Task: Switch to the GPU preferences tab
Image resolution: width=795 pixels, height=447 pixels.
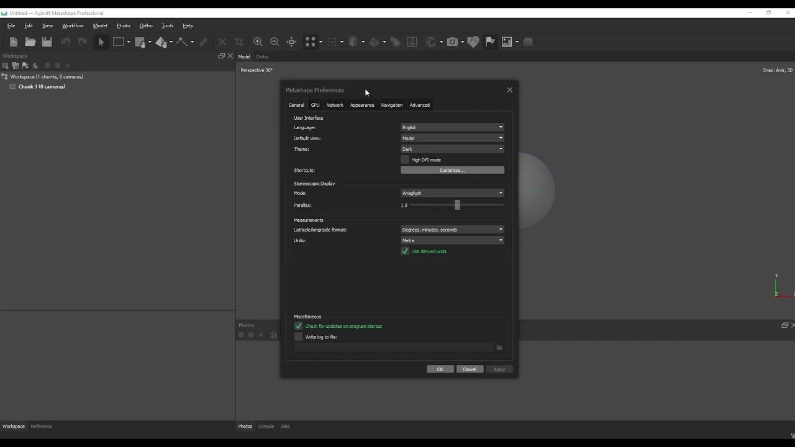Action: point(315,105)
